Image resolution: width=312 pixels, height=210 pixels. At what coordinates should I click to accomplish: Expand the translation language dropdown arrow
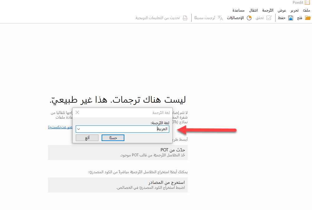[79, 129]
